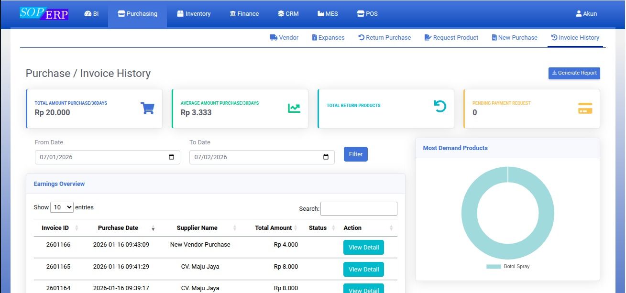Click the Return Purchase arrow icon
This screenshot has height=293, width=626.
click(x=361, y=37)
